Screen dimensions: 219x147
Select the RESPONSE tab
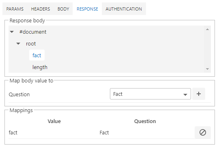point(87,9)
